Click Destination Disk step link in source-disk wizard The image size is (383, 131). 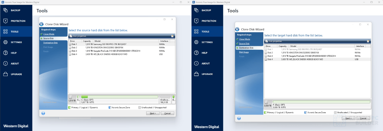[50, 43]
